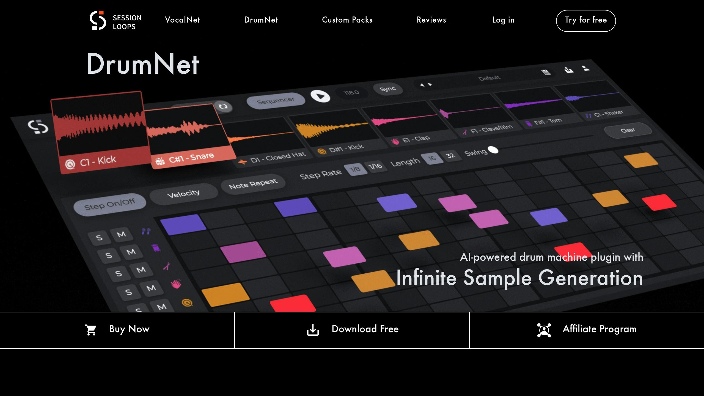Click the shopping cart icon
The height and width of the screenshot is (396, 704).
click(91, 330)
